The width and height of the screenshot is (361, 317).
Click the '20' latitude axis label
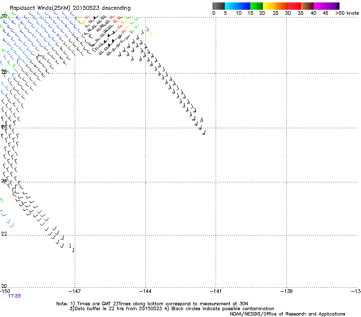click(x=4, y=286)
